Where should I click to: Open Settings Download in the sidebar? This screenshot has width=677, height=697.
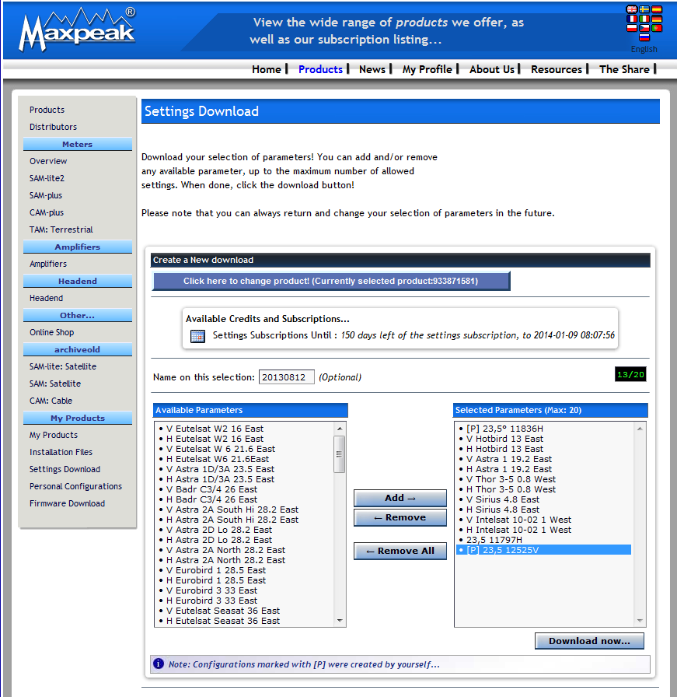coord(65,469)
